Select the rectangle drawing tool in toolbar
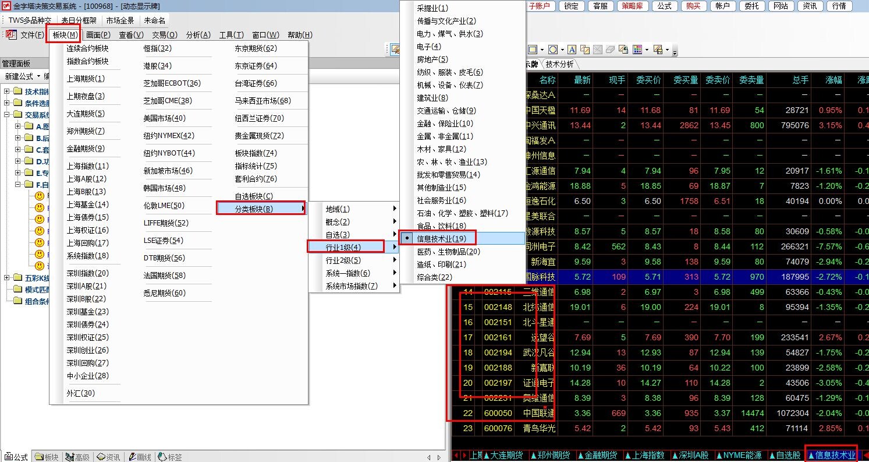The width and height of the screenshot is (869, 462). (532, 50)
